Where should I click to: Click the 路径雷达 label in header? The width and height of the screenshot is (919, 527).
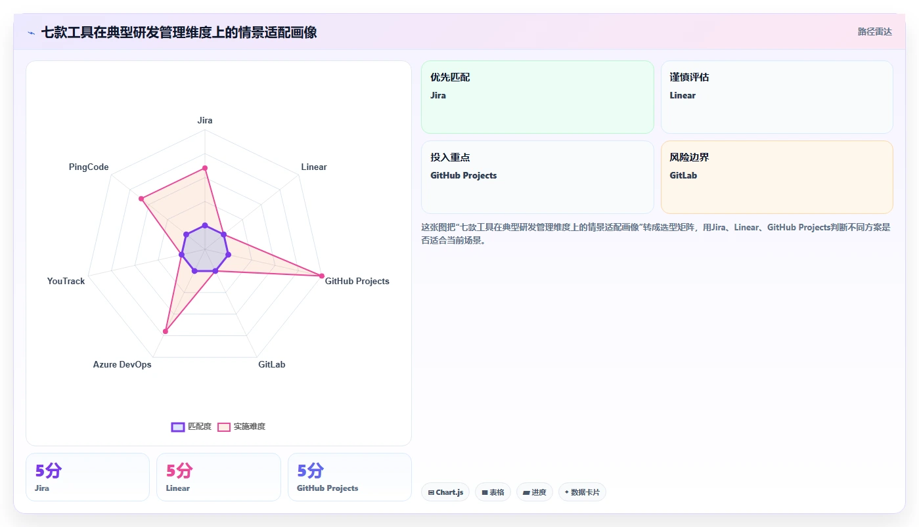[874, 32]
